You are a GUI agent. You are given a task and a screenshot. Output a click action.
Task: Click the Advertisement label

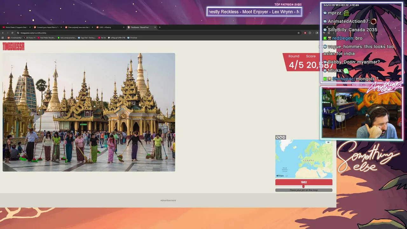pyautogui.click(x=168, y=200)
